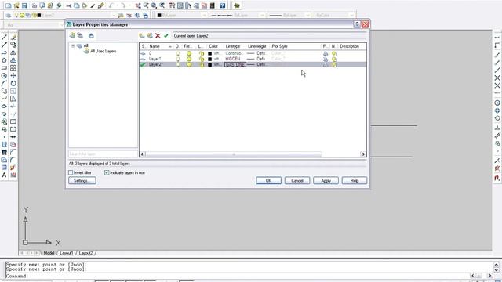Toggle Freeze sun icon for Layer1

tap(189, 60)
